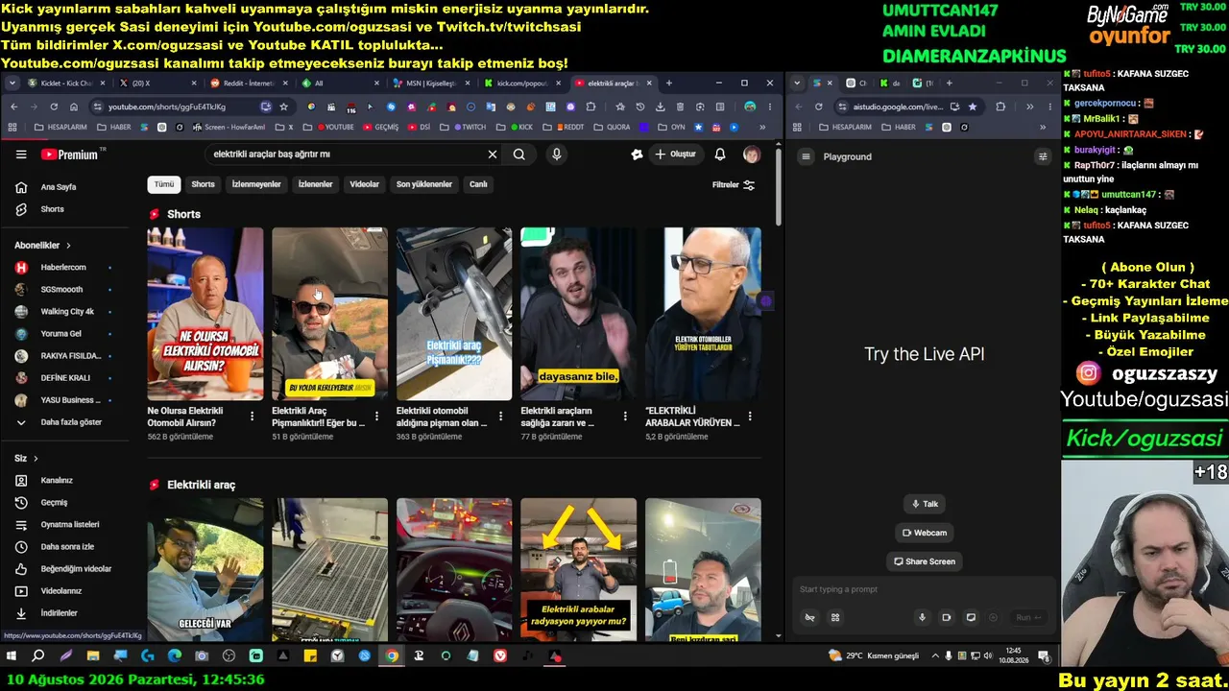Open Daha sonra izle in the sidebar
Viewport: 1229px width, 691px height.
coord(63,547)
